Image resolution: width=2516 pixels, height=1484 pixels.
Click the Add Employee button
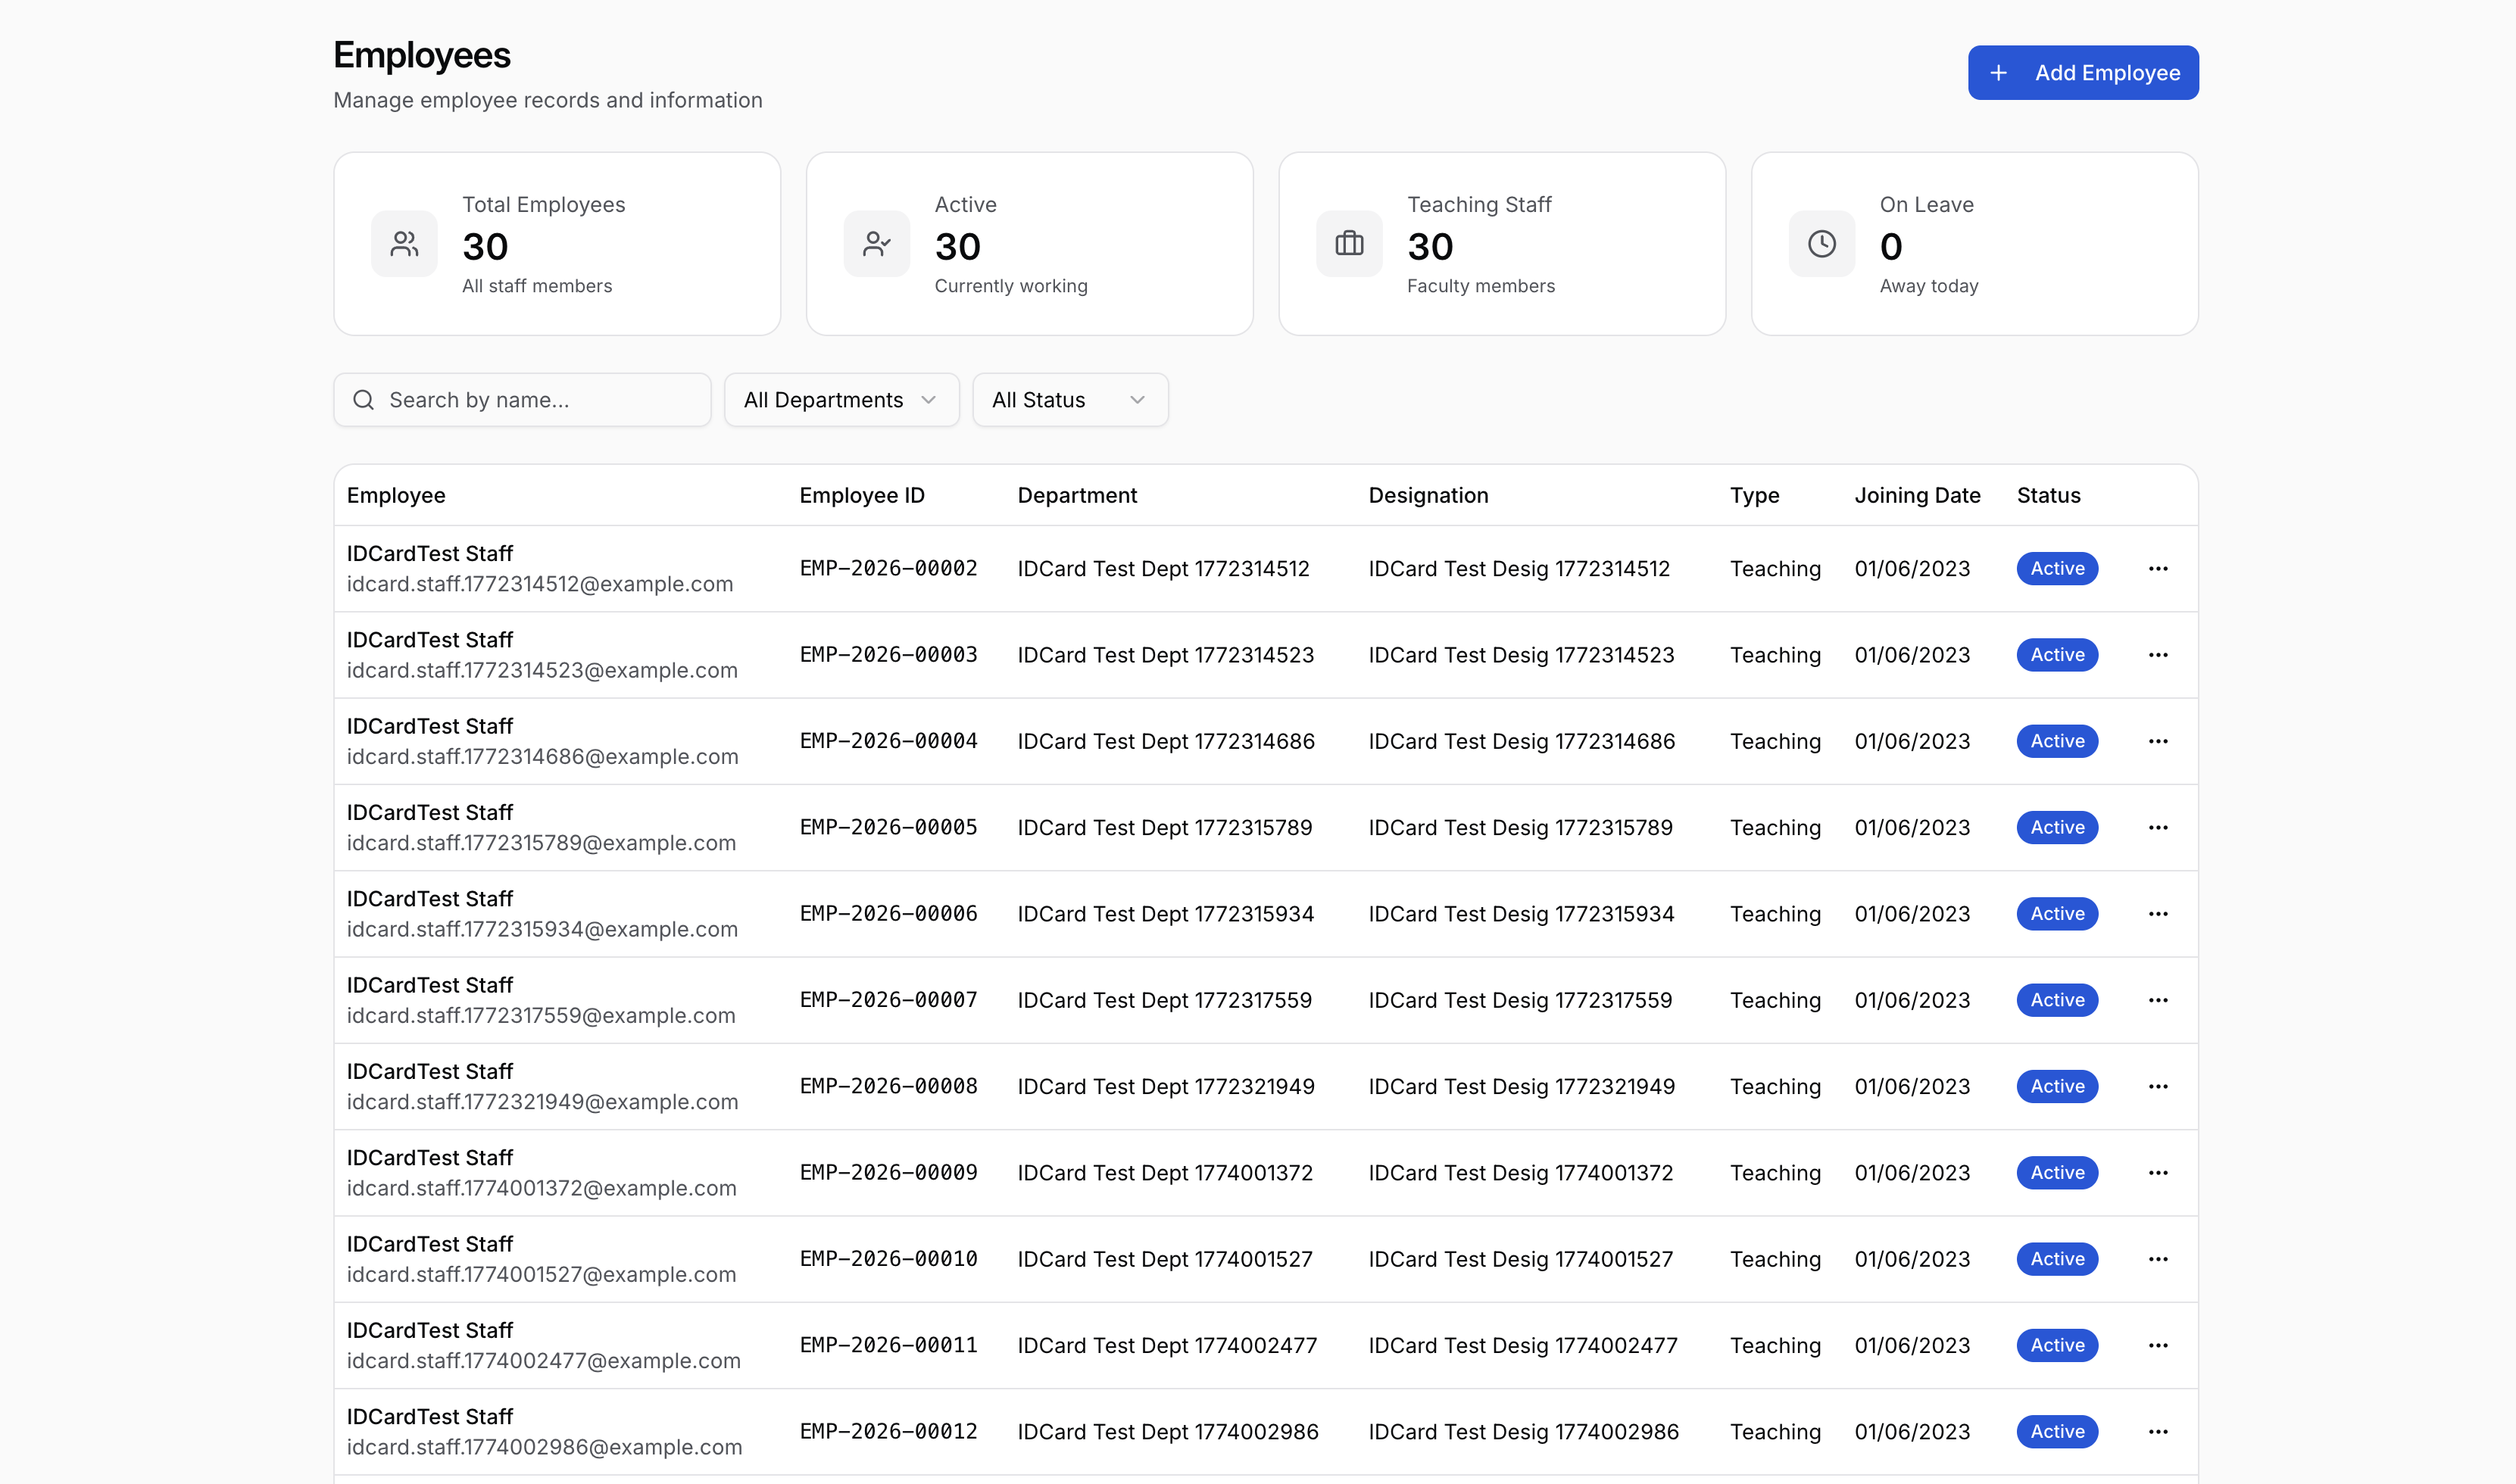[2082, 73]
